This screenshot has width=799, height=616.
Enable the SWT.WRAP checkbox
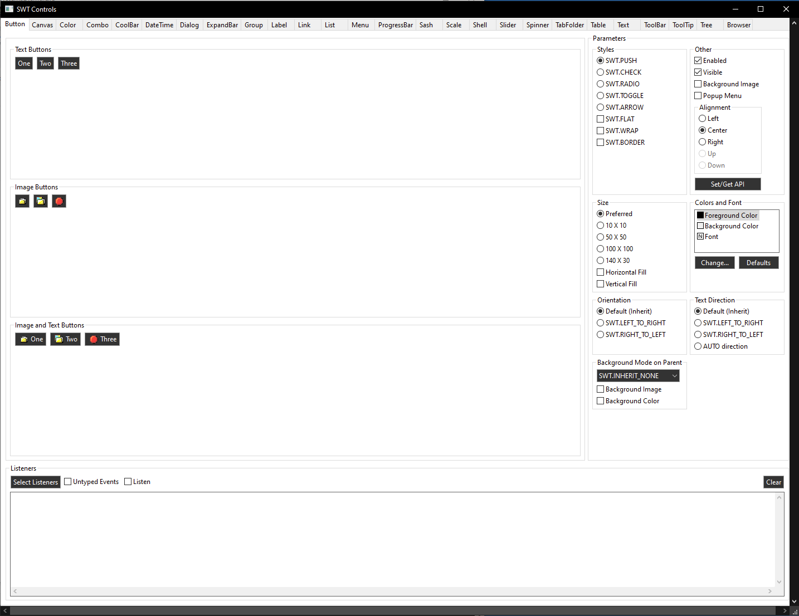617,131
